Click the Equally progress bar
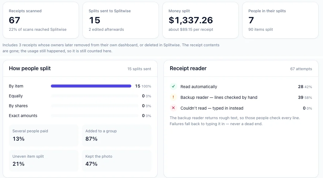Screen dimensions: 323x178 point(95,96)
